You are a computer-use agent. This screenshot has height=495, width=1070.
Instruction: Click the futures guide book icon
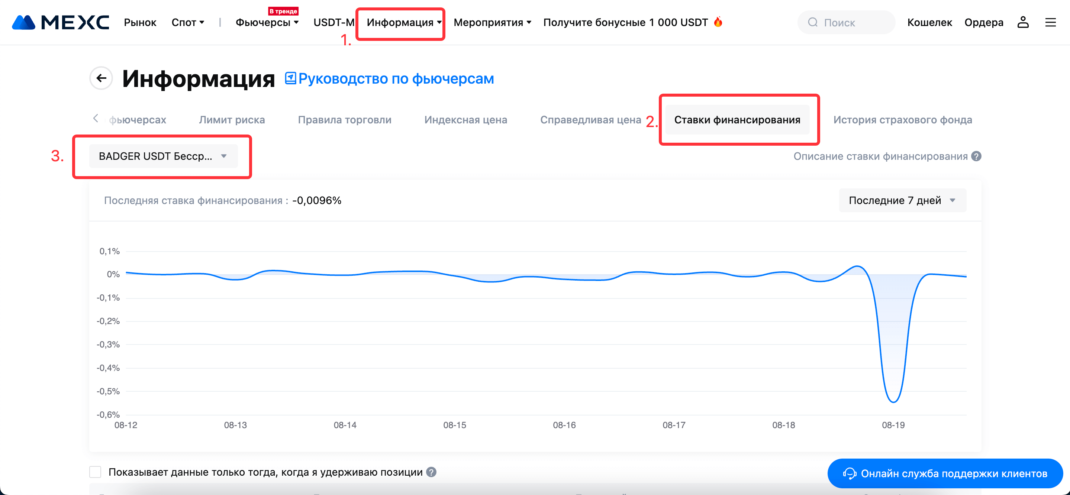click(x=290, y=78)
